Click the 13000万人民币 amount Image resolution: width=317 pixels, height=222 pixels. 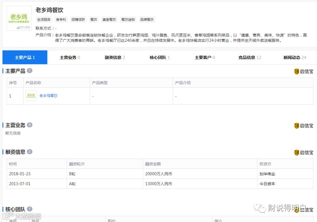pyautogui.click(x=158, y=184)
